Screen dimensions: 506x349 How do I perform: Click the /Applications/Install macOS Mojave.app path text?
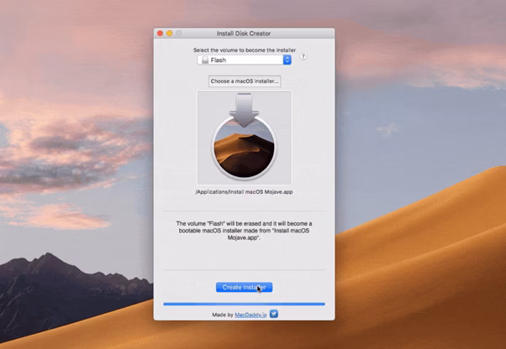click(245, 192)
